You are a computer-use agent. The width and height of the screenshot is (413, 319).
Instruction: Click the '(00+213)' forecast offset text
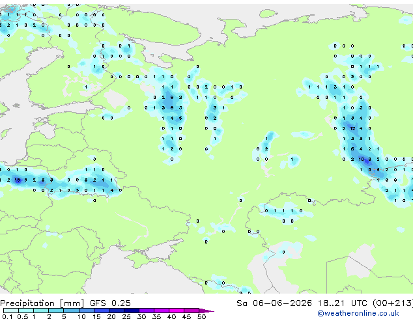pyautogui.click(x=393, y=303)
